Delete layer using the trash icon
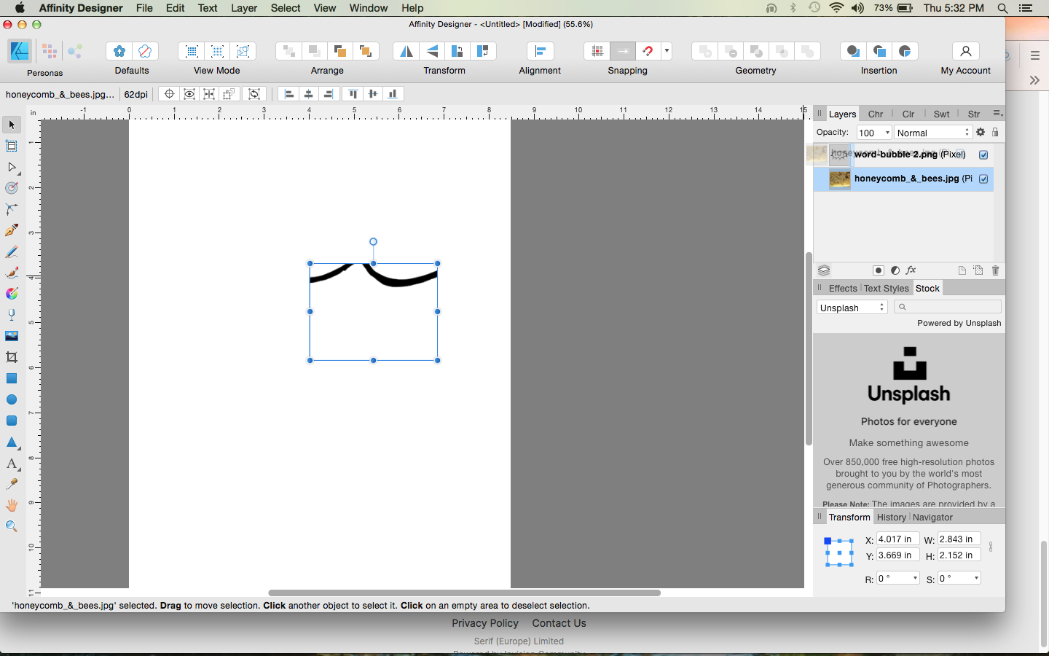The height and width of the screenshot is (656, 1049). point(995,270)
